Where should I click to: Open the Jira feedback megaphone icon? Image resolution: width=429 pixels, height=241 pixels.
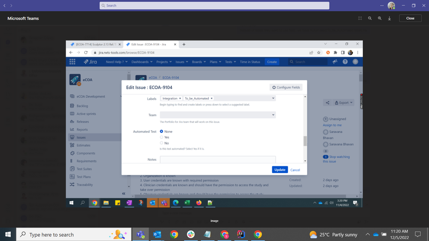(335, 62)
